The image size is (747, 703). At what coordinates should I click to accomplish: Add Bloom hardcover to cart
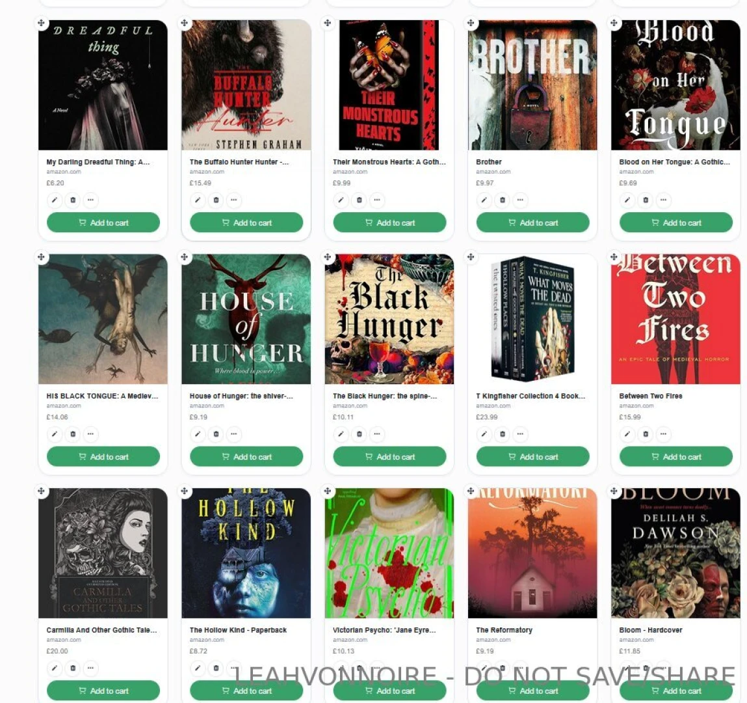(x=676, y=691)
